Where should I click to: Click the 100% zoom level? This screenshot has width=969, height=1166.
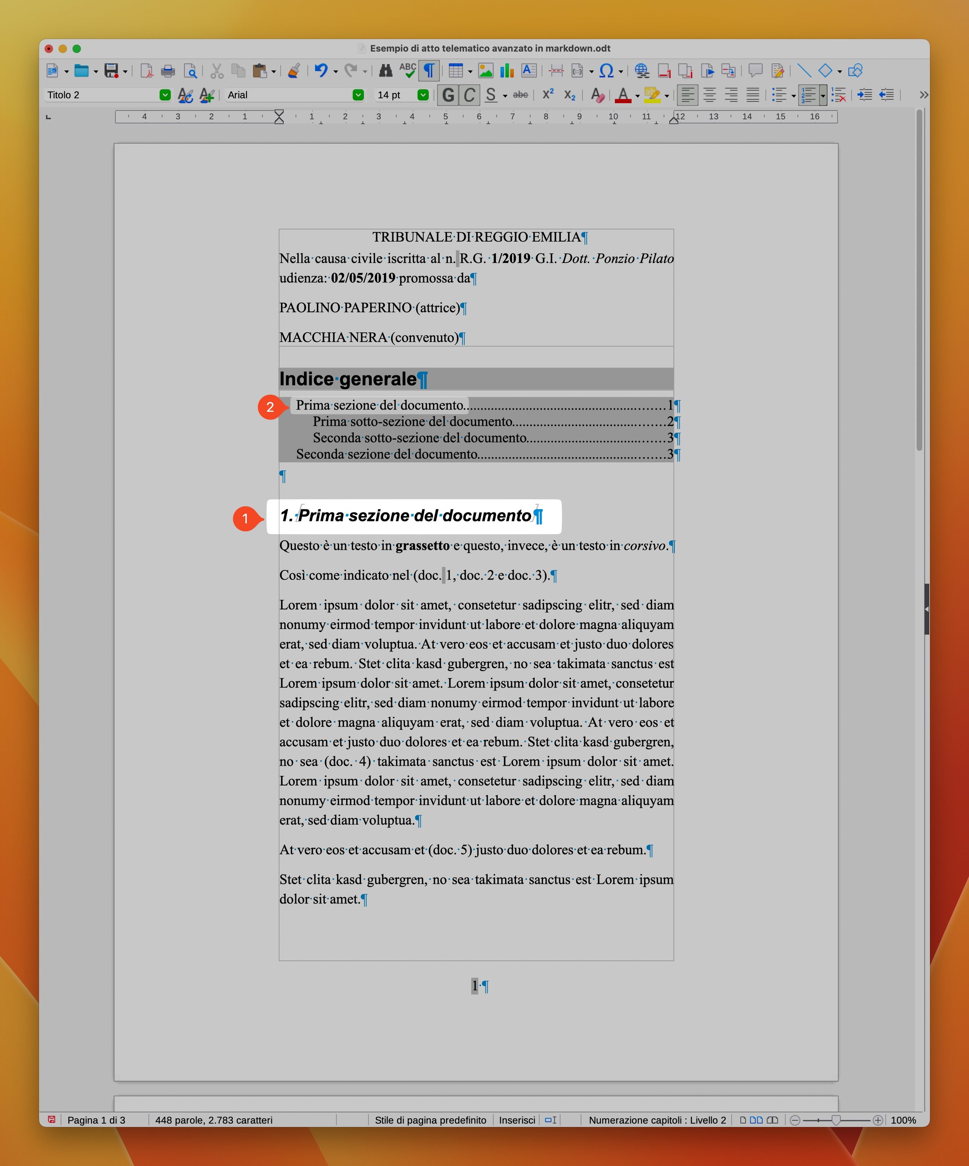tap(903, 1120)
